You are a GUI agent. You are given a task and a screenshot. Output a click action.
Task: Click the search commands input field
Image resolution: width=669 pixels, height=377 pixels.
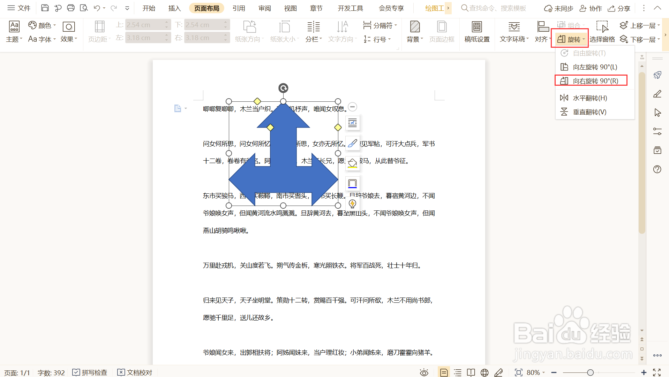point(497,8)
